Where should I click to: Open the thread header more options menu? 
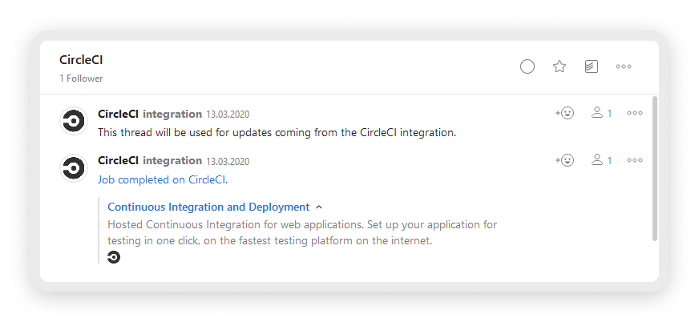[623, 66]
